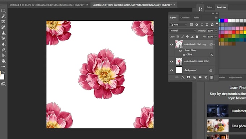Viewport: 246px width, 139px height.
Task: Add a layer mask button
Action: 188,77
